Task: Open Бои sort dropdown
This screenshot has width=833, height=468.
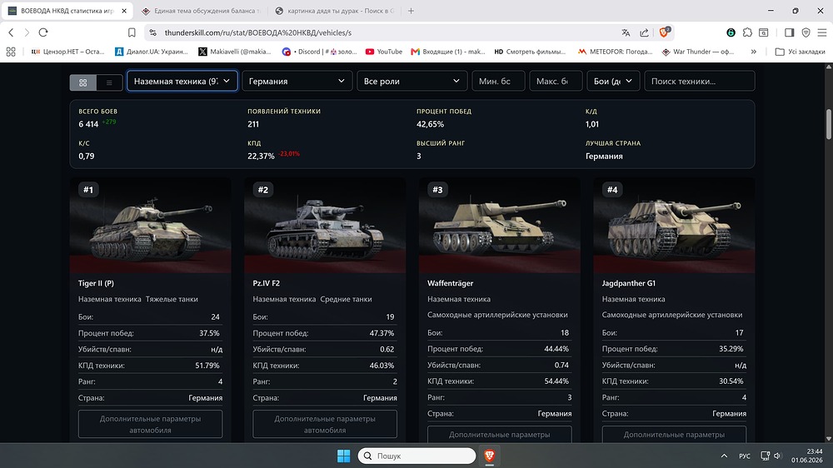Action: [613, 82]
